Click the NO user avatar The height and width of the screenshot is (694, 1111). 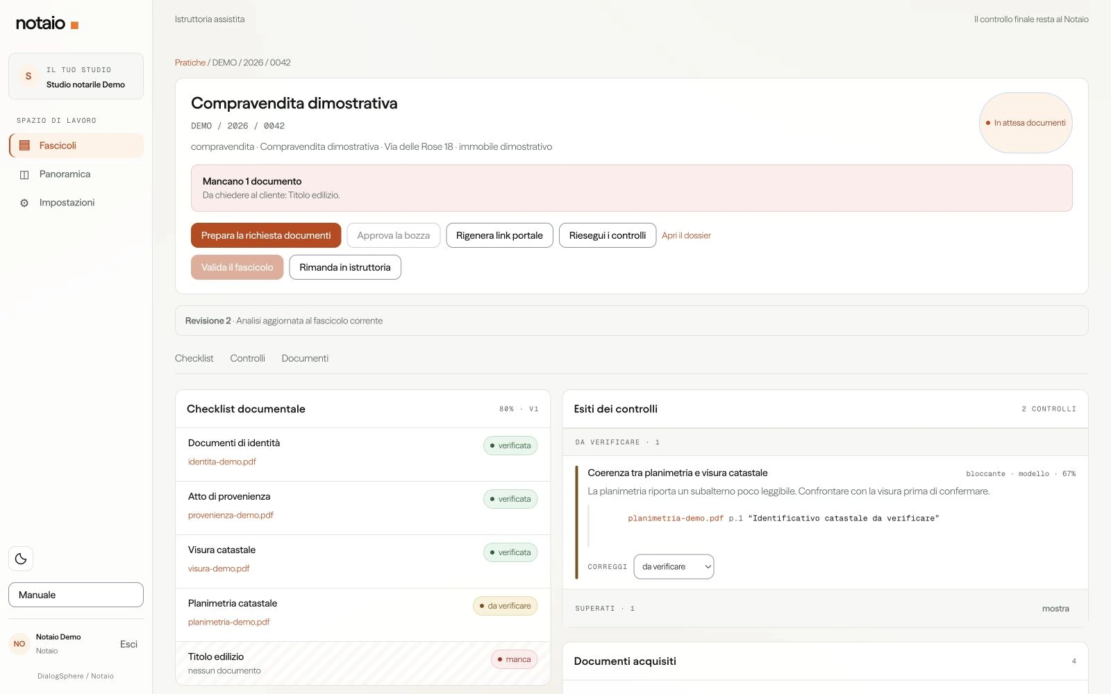pyautogui.click(x=19, y=644)
